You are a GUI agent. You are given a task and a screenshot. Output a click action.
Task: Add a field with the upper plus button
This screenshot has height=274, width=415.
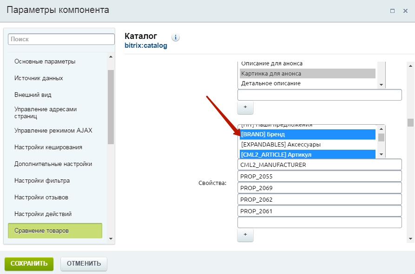[245, 107]
